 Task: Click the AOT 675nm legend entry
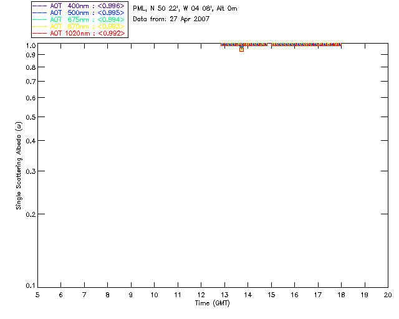(79, 19)
